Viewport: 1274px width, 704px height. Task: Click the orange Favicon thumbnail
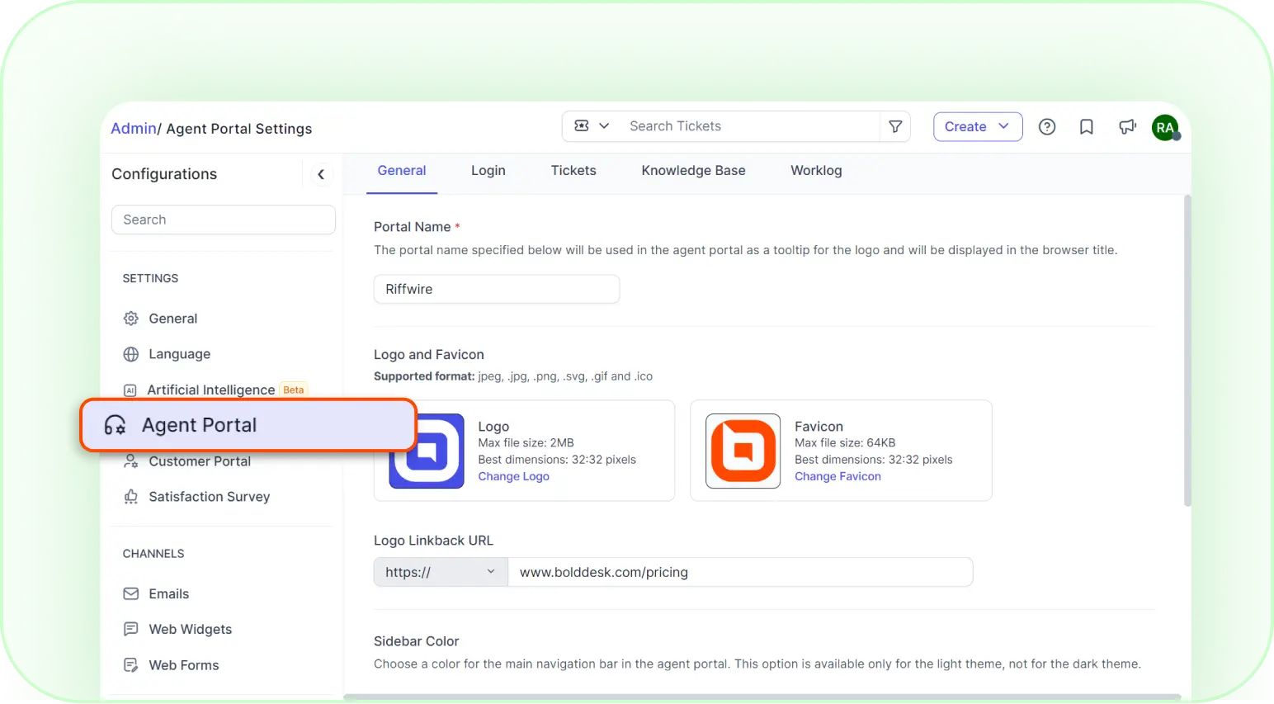tap(743, 451)
